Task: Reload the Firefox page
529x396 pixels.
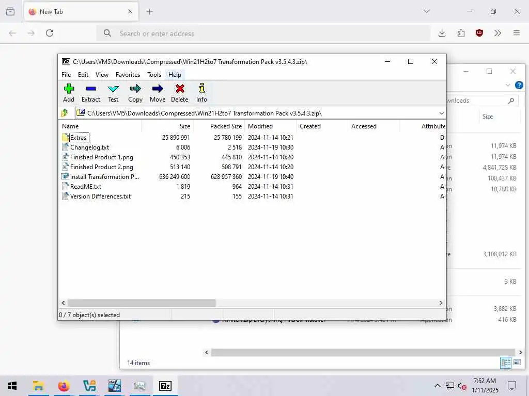Action: (x=50, y=33)
